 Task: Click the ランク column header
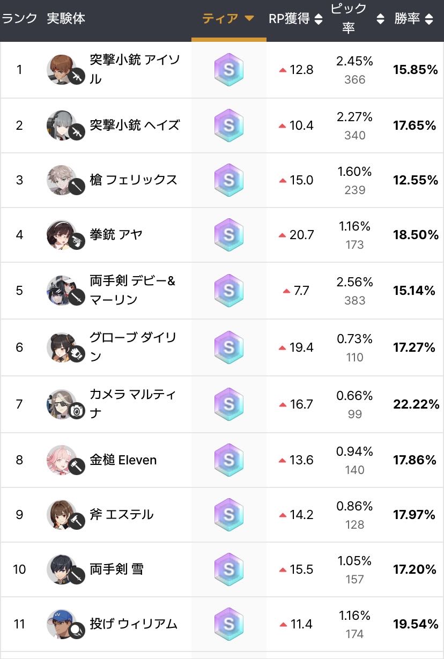click(20, 19)
